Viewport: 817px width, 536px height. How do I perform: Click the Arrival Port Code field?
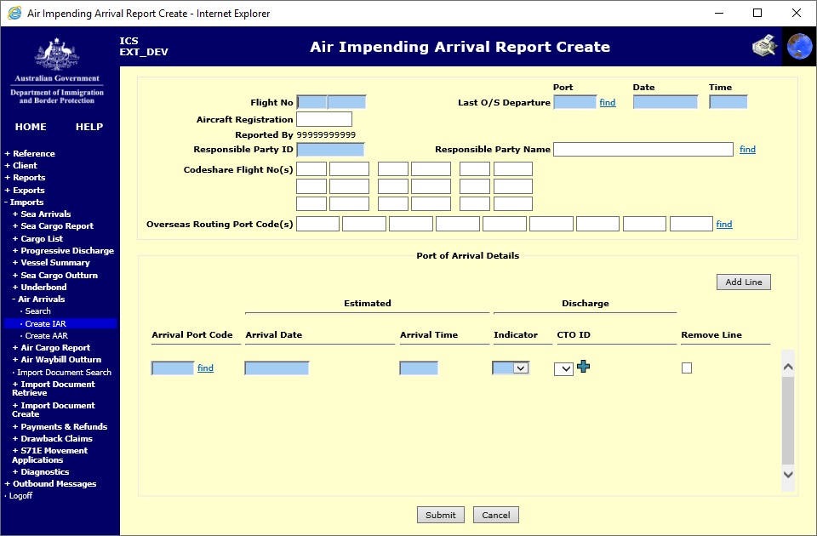click(173, 368)
